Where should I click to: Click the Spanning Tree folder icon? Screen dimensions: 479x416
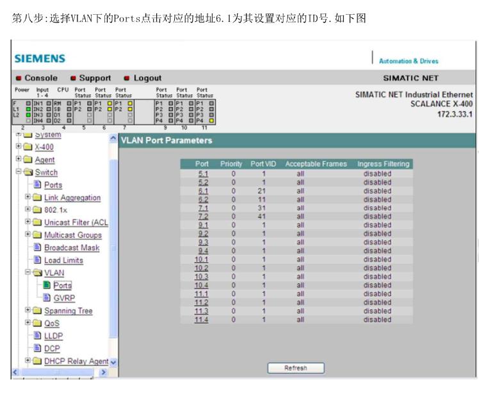[x=37, y=311]
